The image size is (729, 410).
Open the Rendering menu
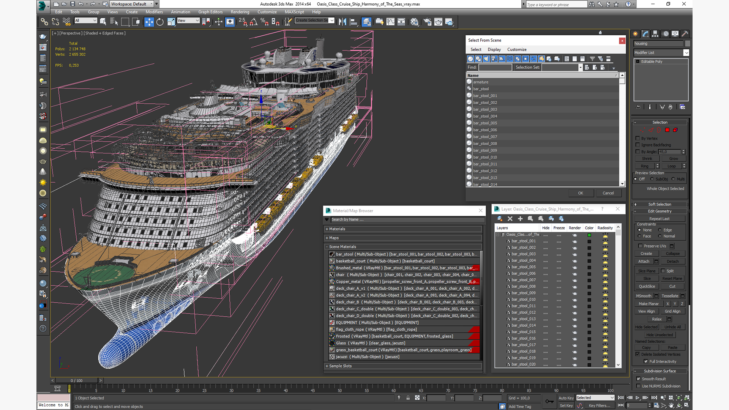point(240,12)
